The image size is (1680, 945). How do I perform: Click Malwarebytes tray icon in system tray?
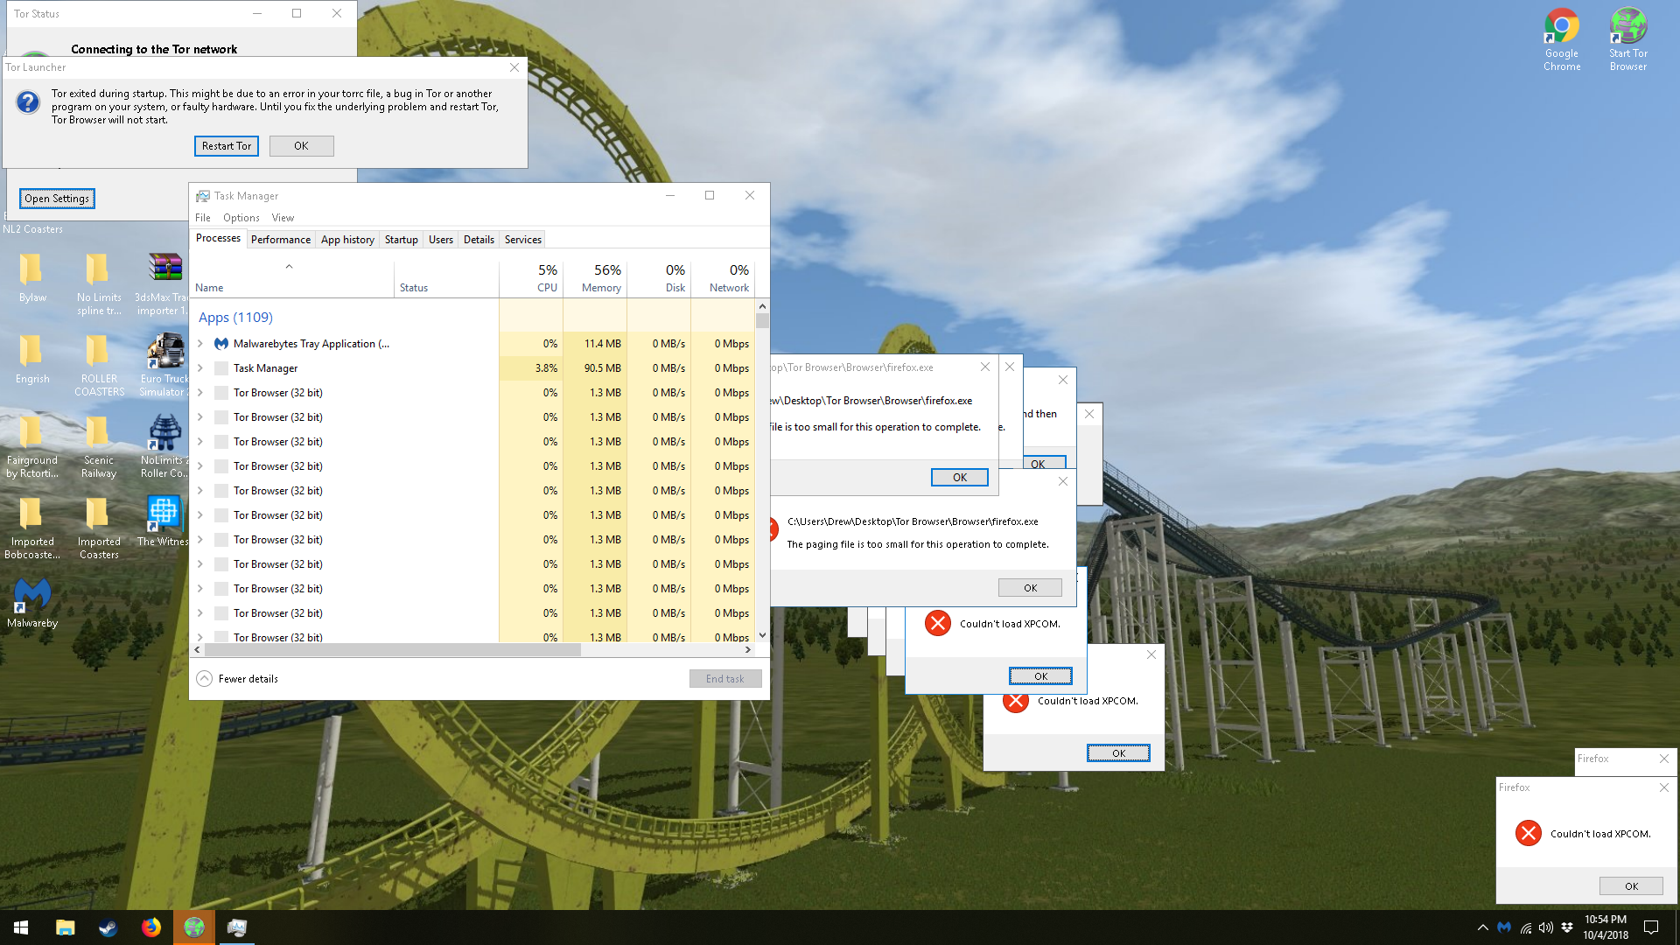click(1504, 927)
